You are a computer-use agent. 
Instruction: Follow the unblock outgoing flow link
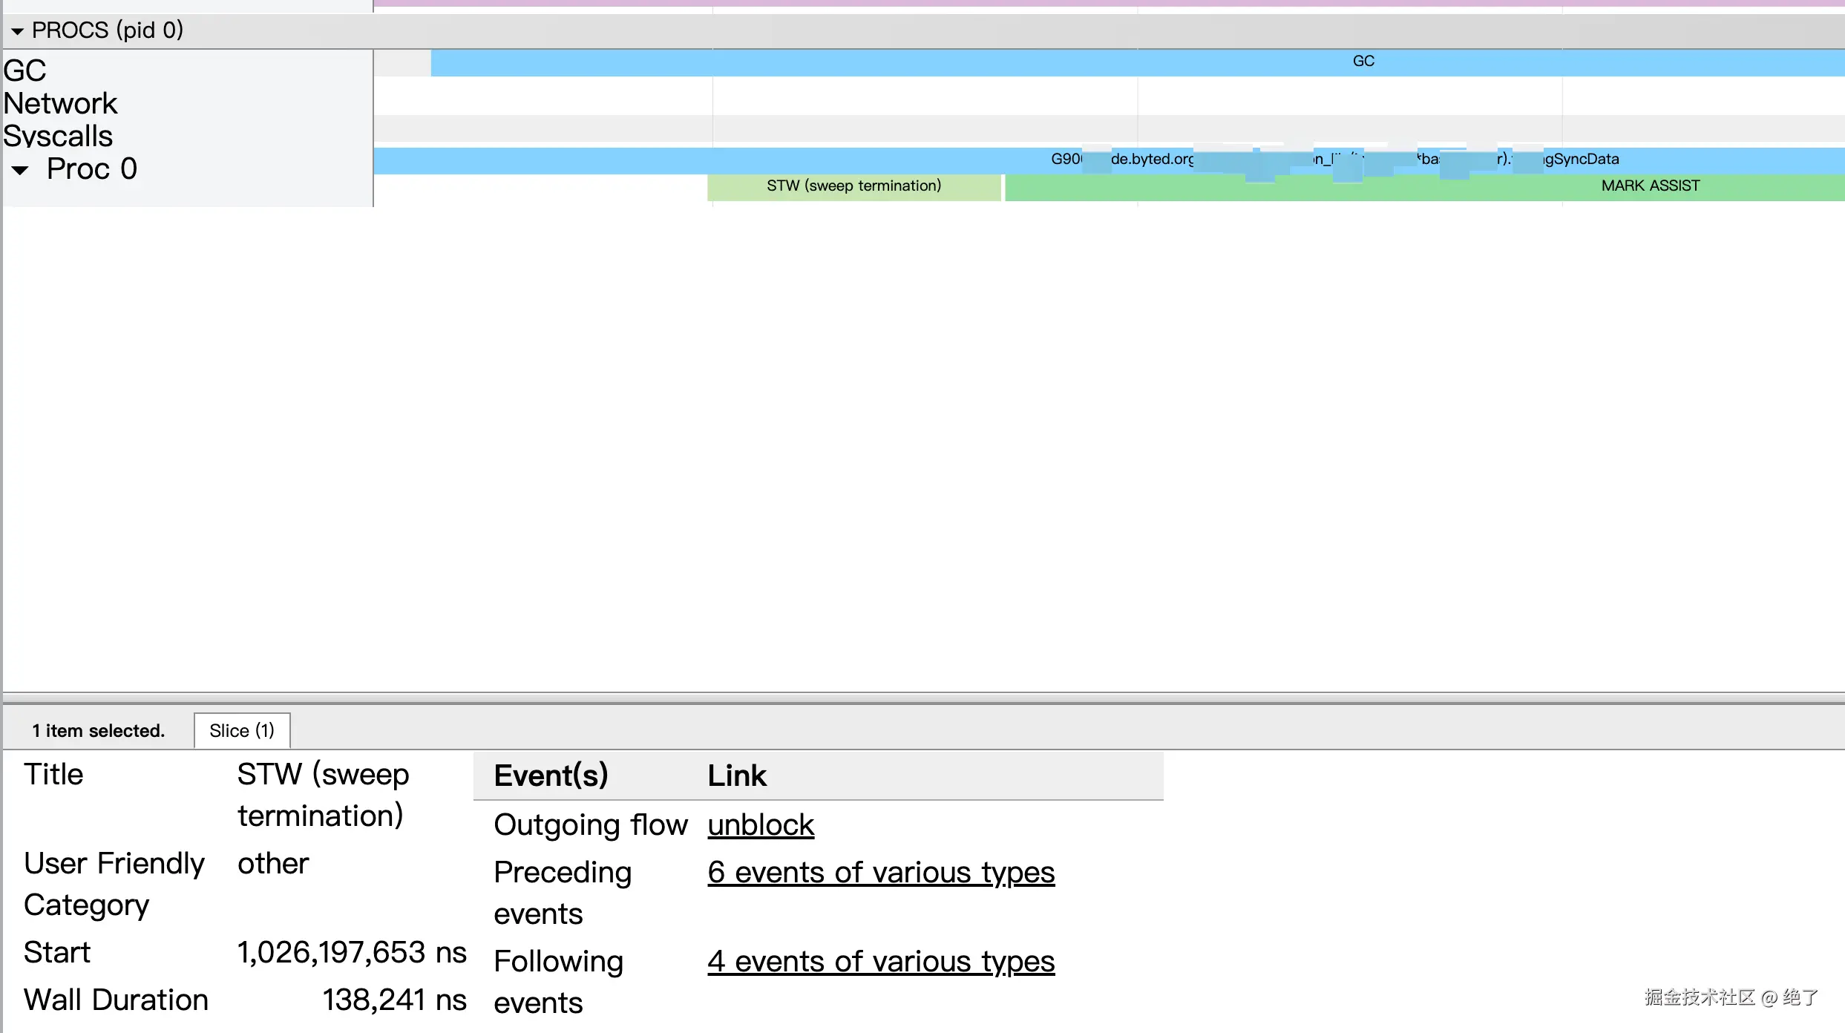click(761, 825)
